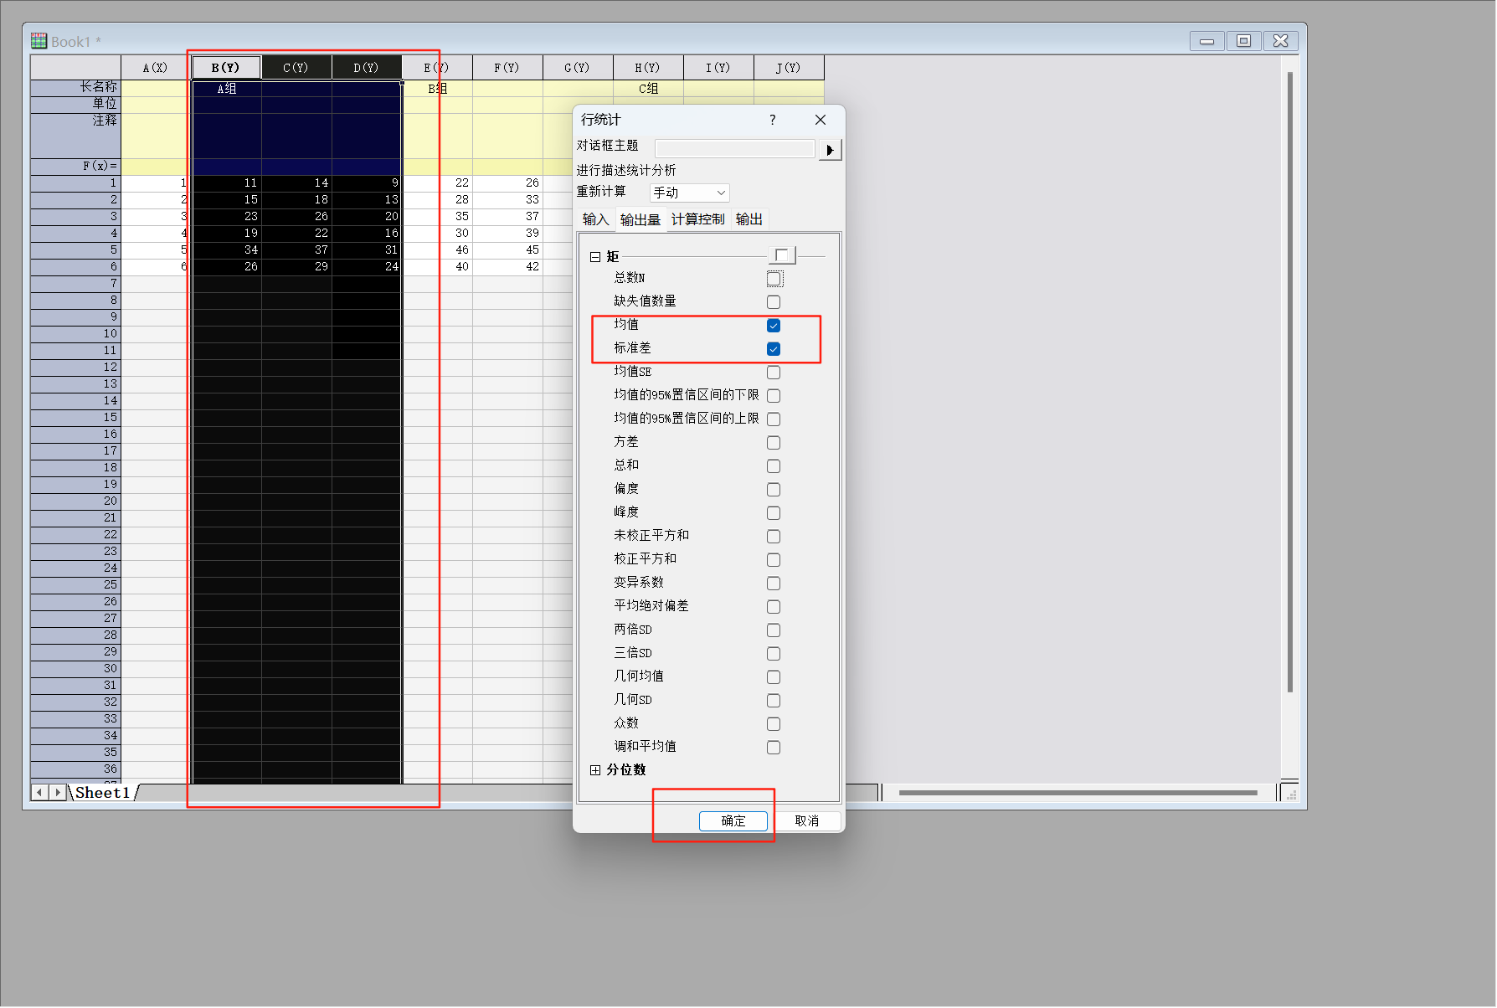The image size is (1497, 1008).
Task: Click the 对话框主题 input field
Action: tap(734, 149)
